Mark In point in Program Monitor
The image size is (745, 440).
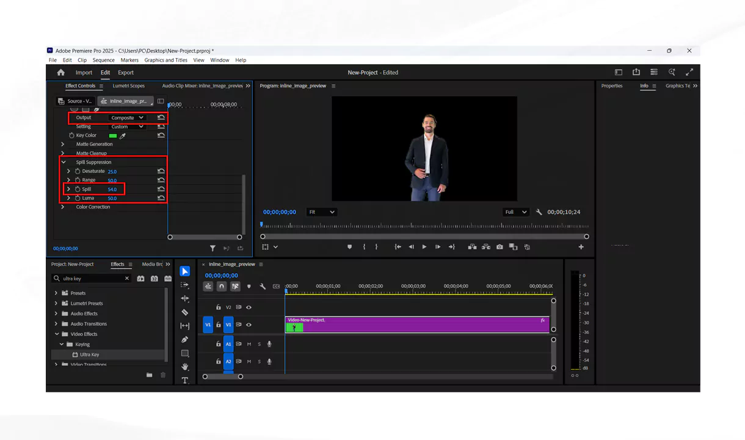[x=364, y=247]
